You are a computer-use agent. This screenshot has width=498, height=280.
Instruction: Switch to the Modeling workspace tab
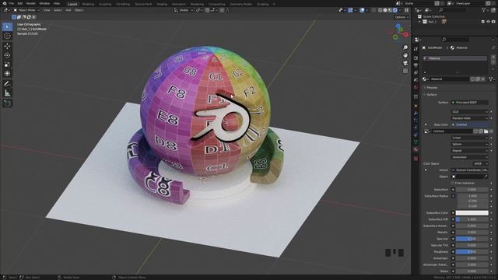tap(88, 4)
